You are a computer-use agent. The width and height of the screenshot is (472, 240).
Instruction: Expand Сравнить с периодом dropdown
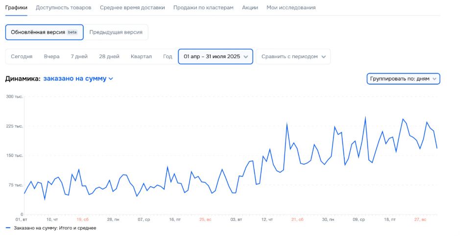(x=293, y=57)
